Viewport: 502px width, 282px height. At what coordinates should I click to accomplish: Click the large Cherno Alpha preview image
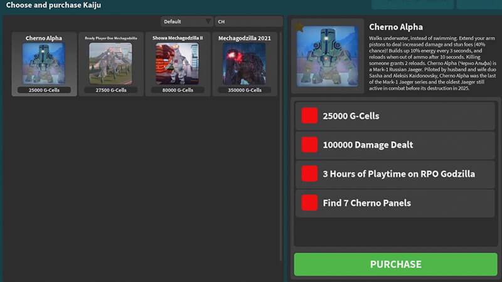(327, 56)
